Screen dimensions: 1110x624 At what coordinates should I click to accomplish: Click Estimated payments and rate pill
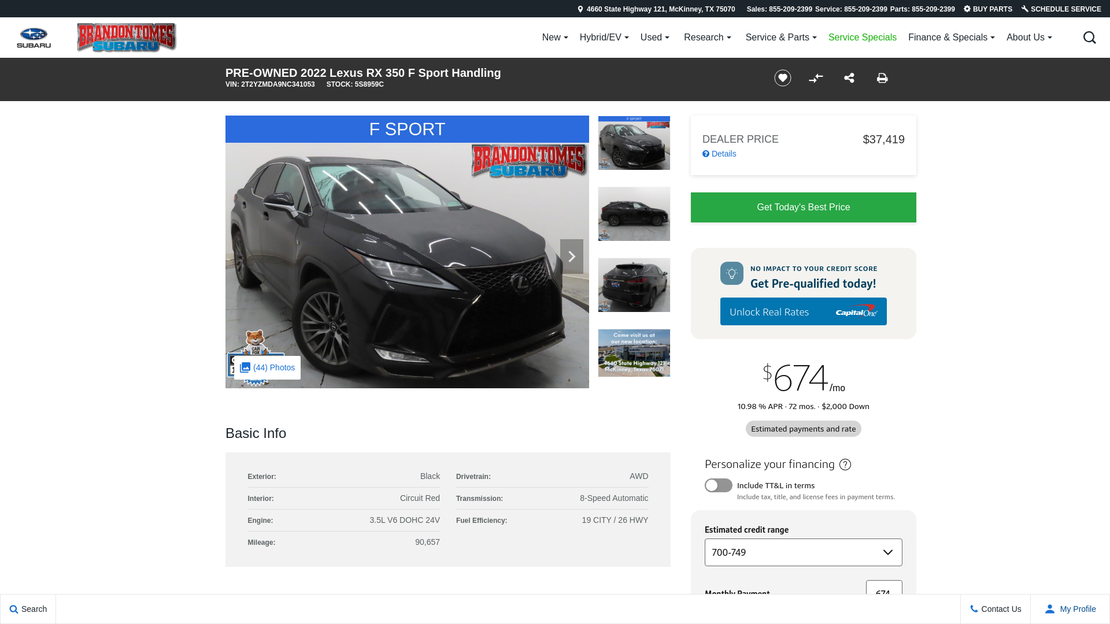(x=804, y=429)
